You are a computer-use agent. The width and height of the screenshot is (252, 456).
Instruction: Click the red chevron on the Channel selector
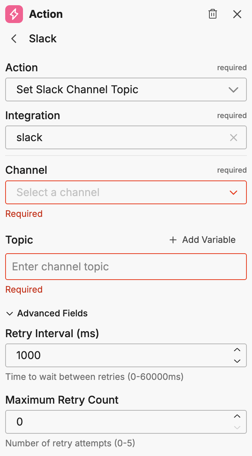pos(233,192)
